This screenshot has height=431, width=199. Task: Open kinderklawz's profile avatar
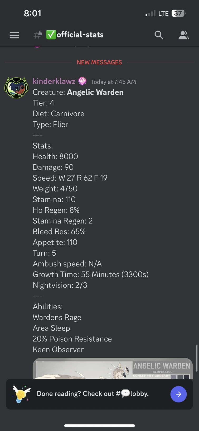pos(16,88)
